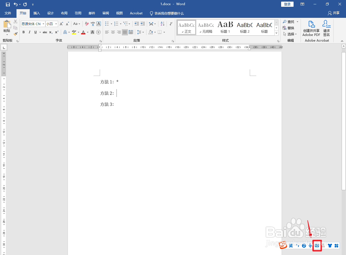Show or hide paragraph marks
The image size is (346, 255).
[171, 24]
